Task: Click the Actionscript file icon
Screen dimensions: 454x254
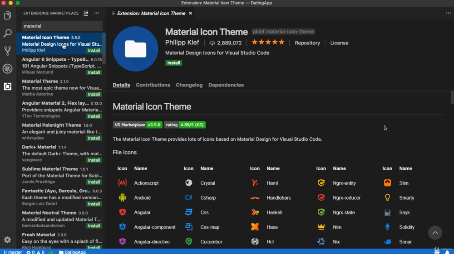Action: pos(123,183)
